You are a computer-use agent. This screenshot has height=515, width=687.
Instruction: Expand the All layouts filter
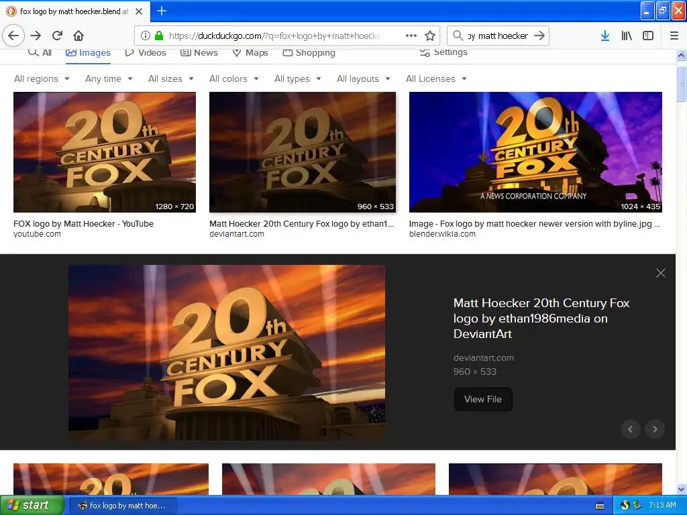click(x=363, y=79)
